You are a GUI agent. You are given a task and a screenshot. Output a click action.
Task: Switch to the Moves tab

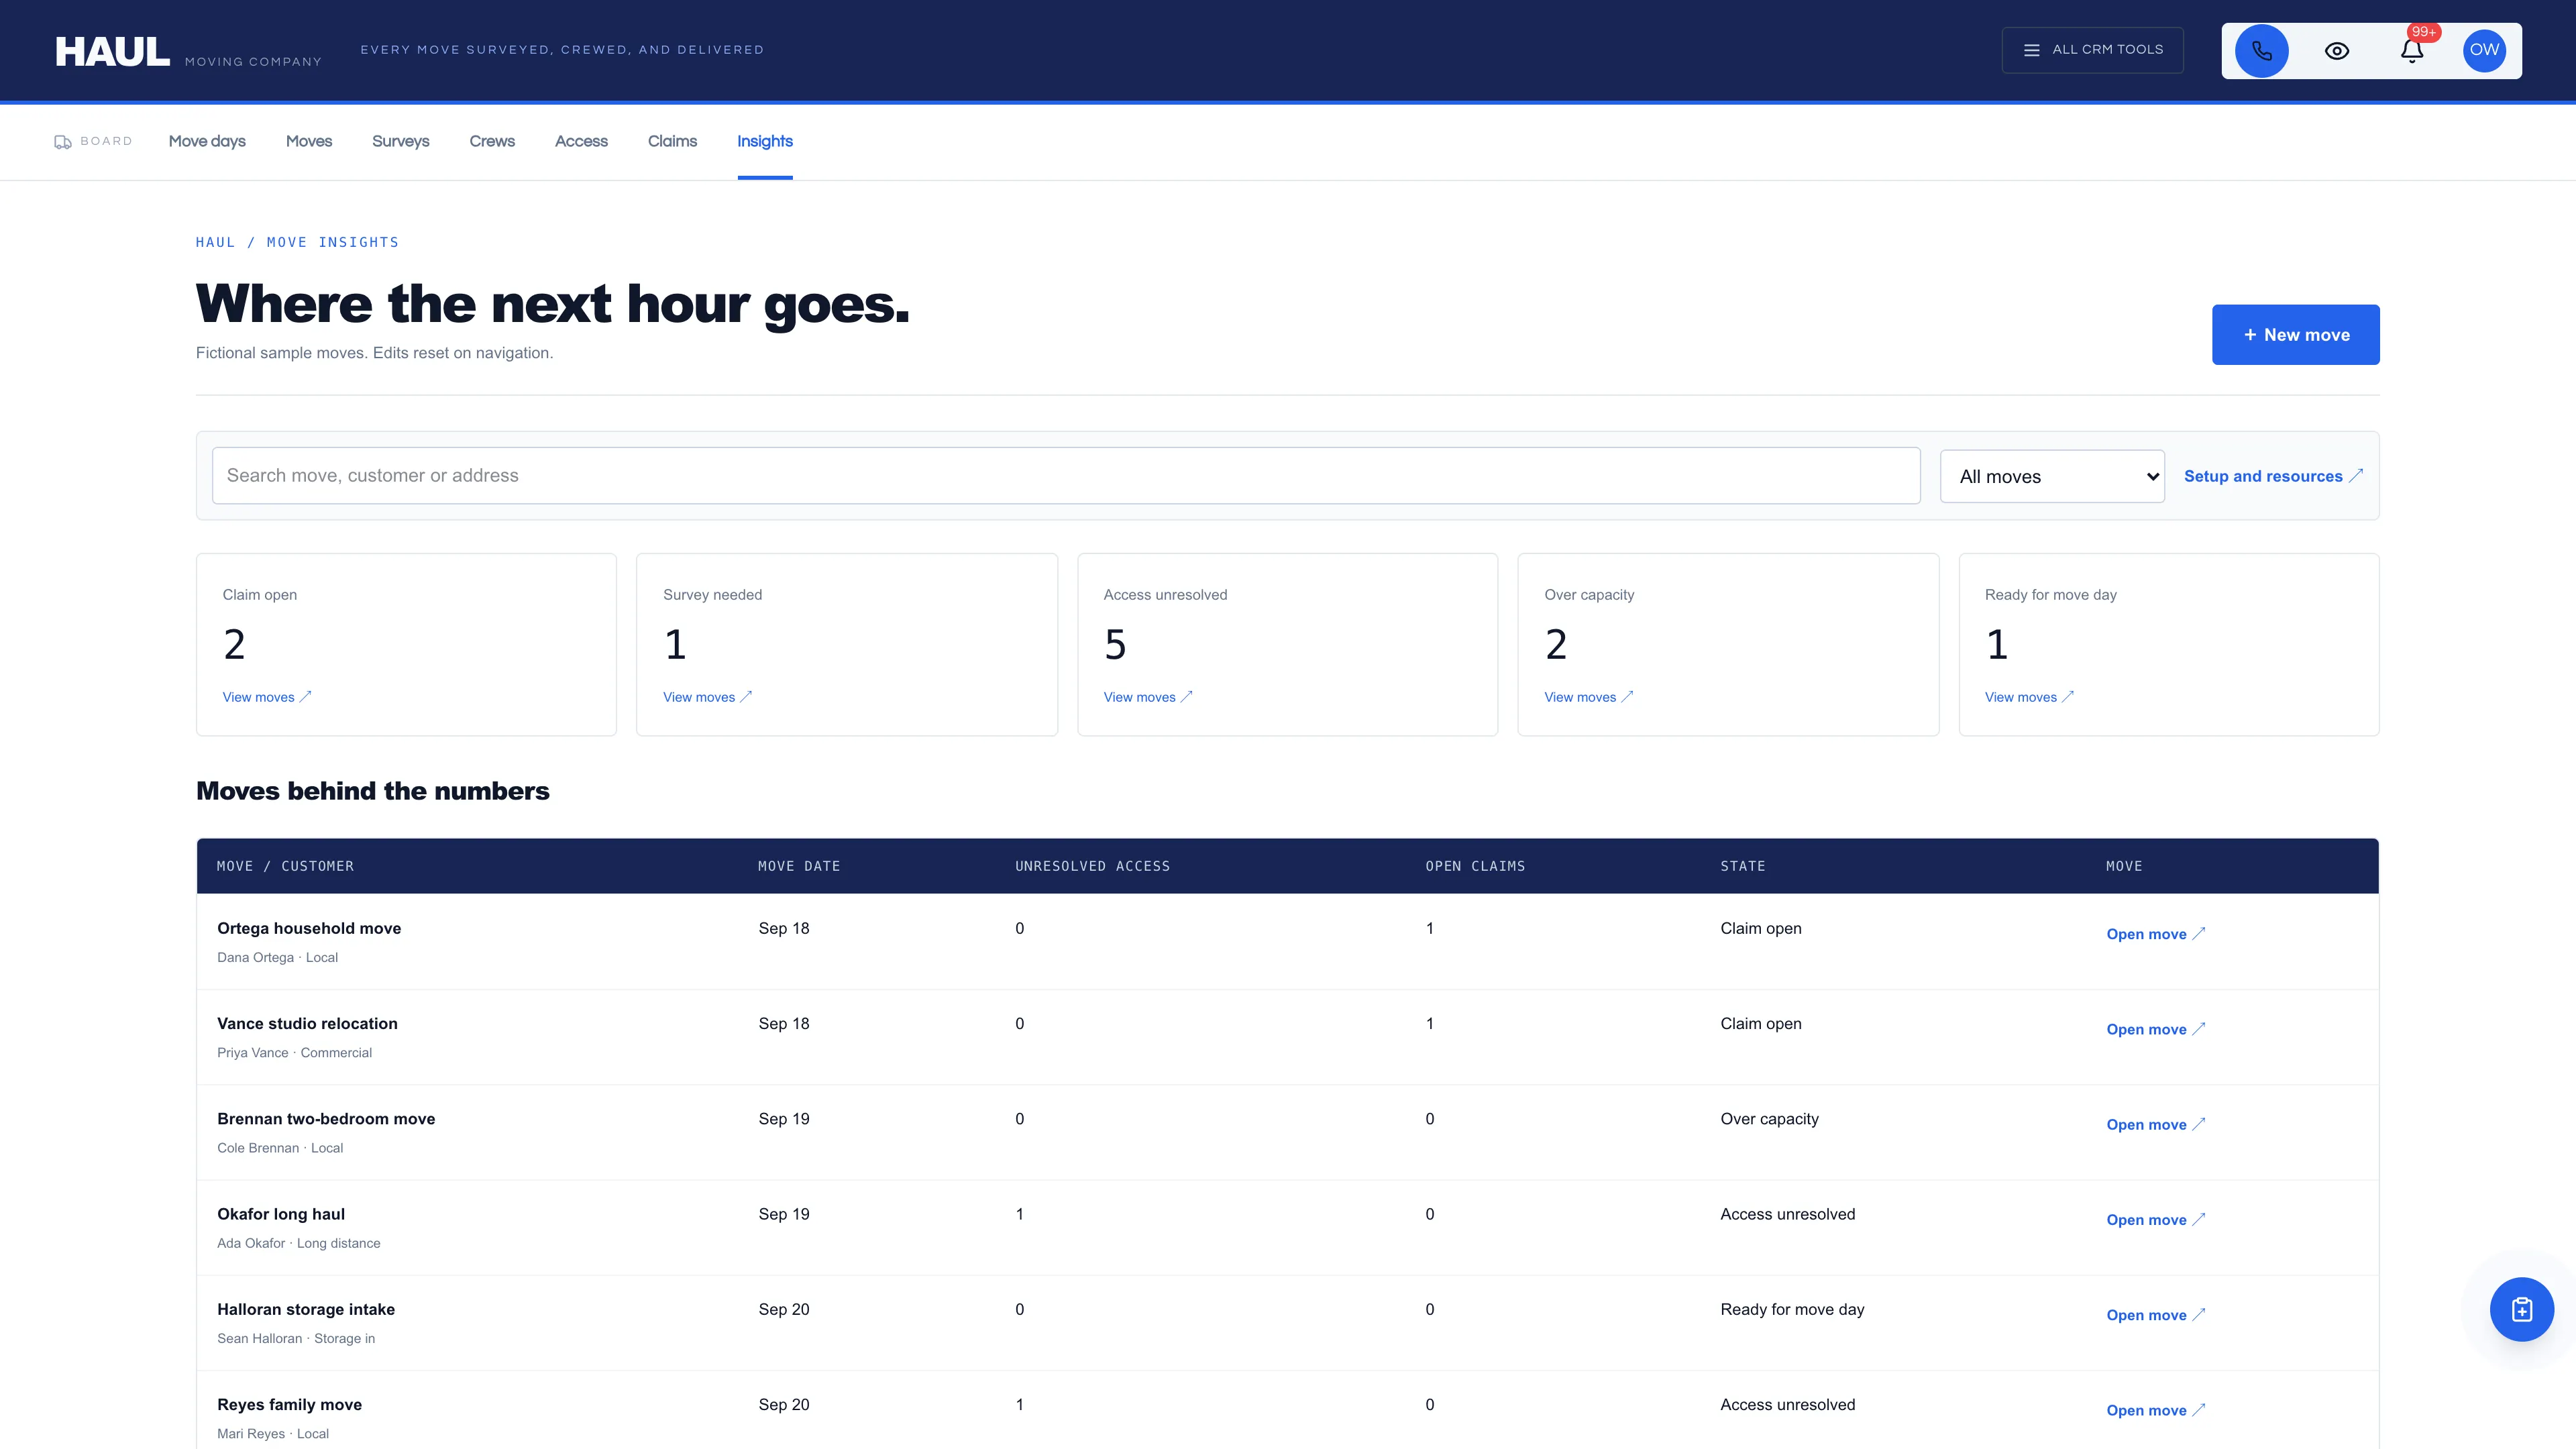pos(309,142)
